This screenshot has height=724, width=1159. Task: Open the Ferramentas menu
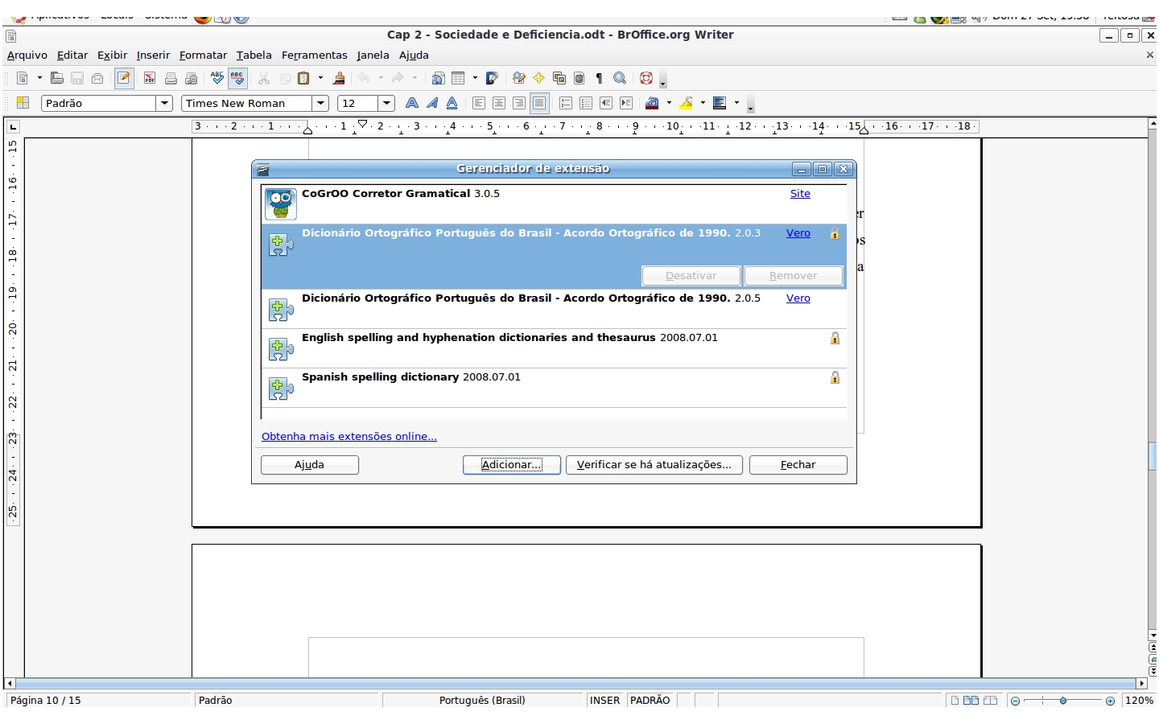[x=315, y=55]
